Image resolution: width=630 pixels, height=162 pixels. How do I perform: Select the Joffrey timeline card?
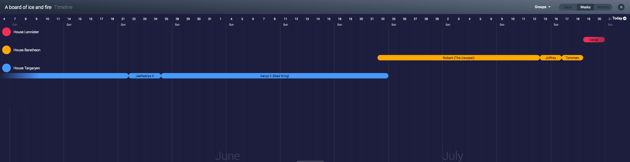[550, 58]
